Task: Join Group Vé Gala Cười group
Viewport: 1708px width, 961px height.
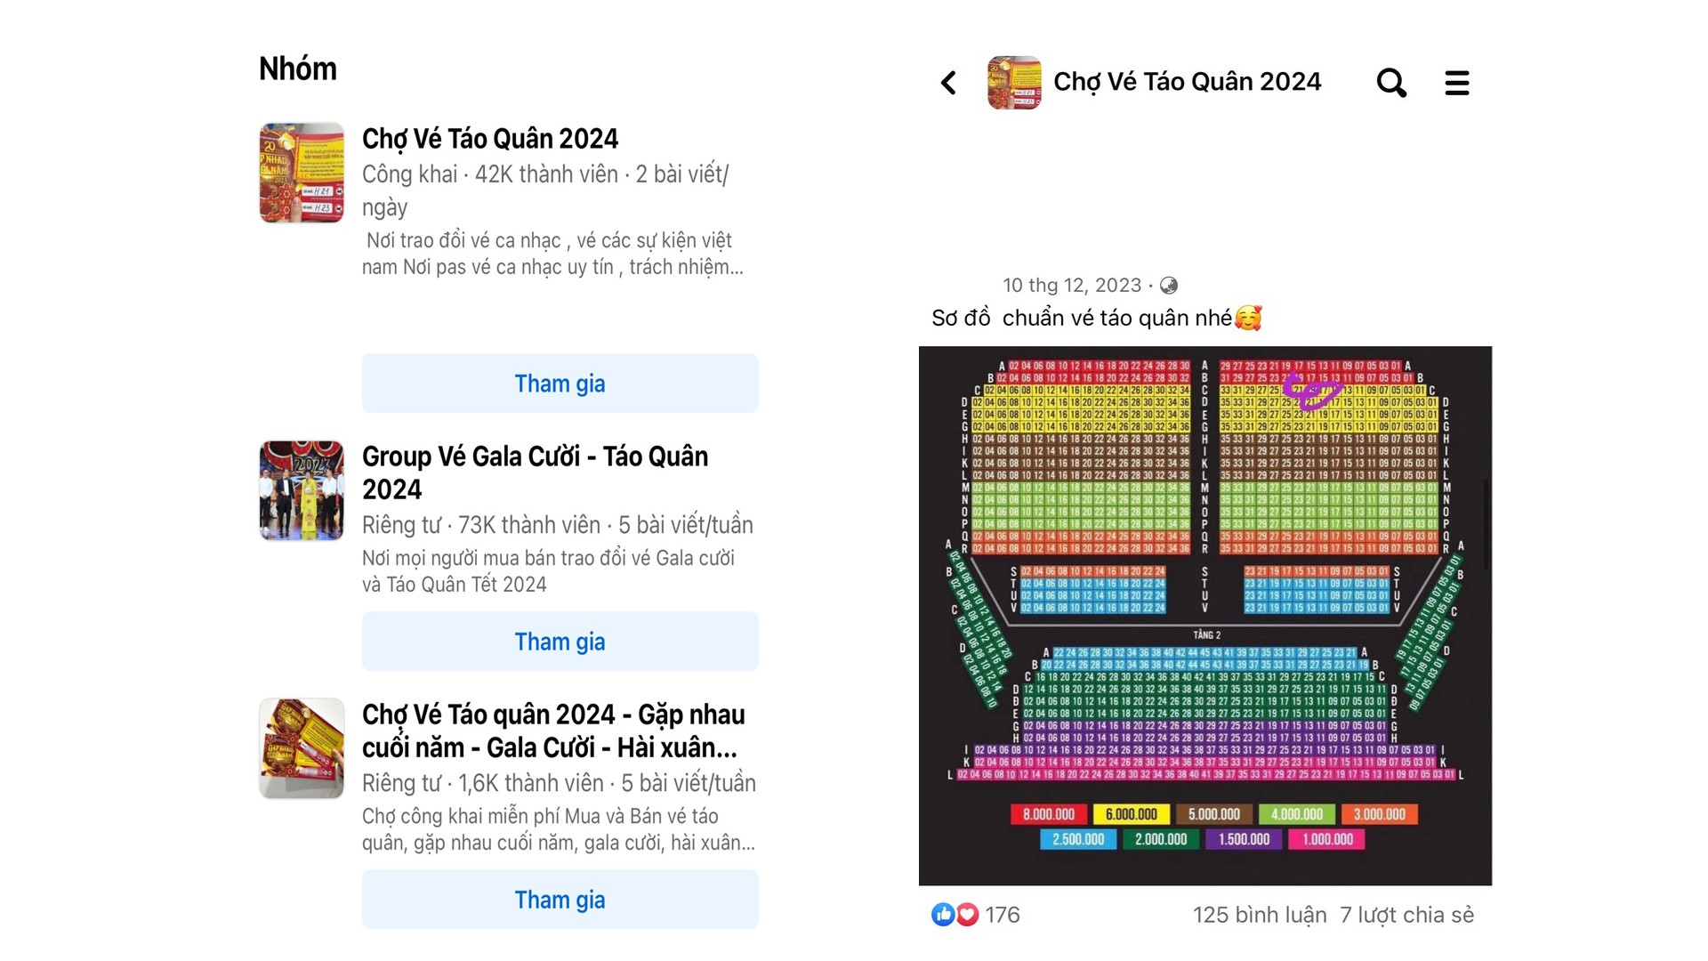Action: [x=560, y=642]
